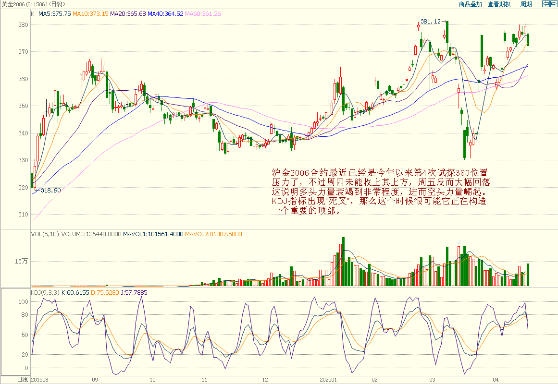The image size is (558, 384).
Task: Click the MA5:375.75 indicator label
Action: click(55, 14)
